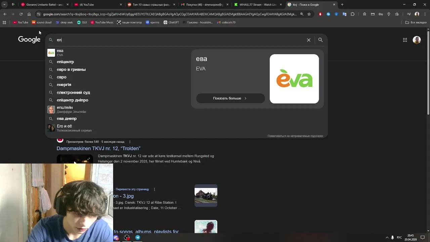Open the Dampmaskinen TKVJ nr. 12 result
This screenshot has width=430, height=242.
click(98, 148)
